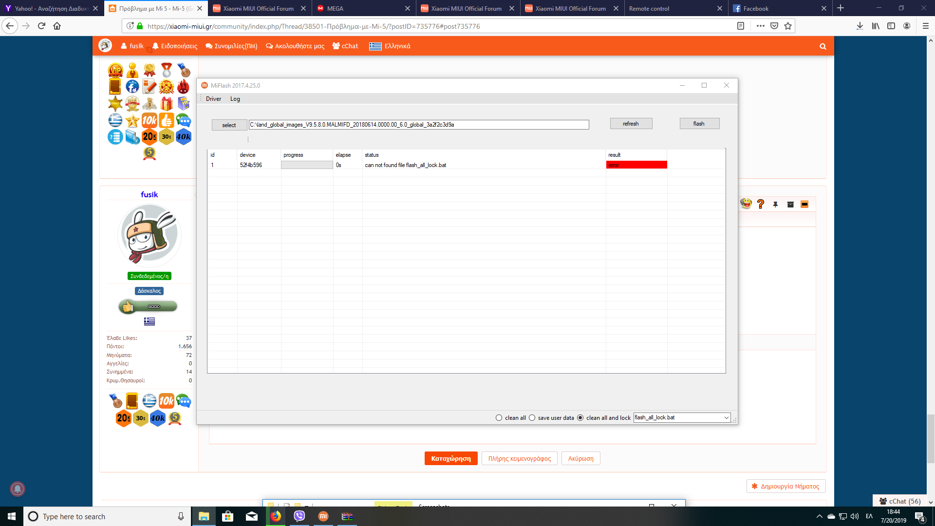Click the ROM folder path input field
935x526 pixels.
click(418, 125)
